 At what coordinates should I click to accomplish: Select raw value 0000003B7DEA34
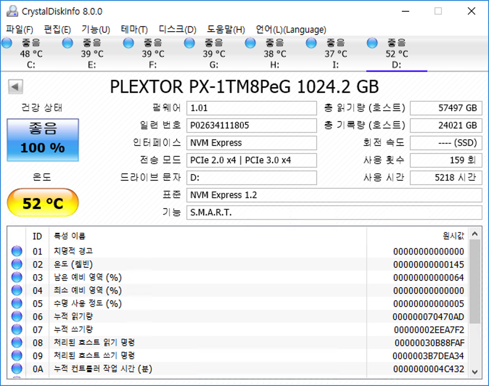[428, 356]
